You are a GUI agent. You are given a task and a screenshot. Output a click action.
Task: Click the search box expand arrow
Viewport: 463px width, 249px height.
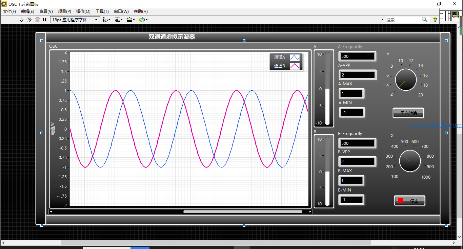click(x=383, y=20)
